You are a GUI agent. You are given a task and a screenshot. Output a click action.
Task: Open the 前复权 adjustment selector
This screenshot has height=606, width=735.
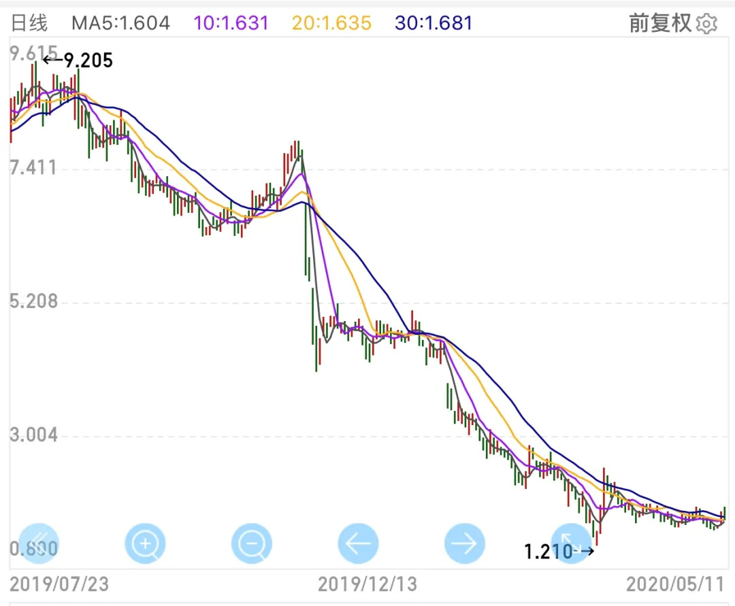(659, 23)
